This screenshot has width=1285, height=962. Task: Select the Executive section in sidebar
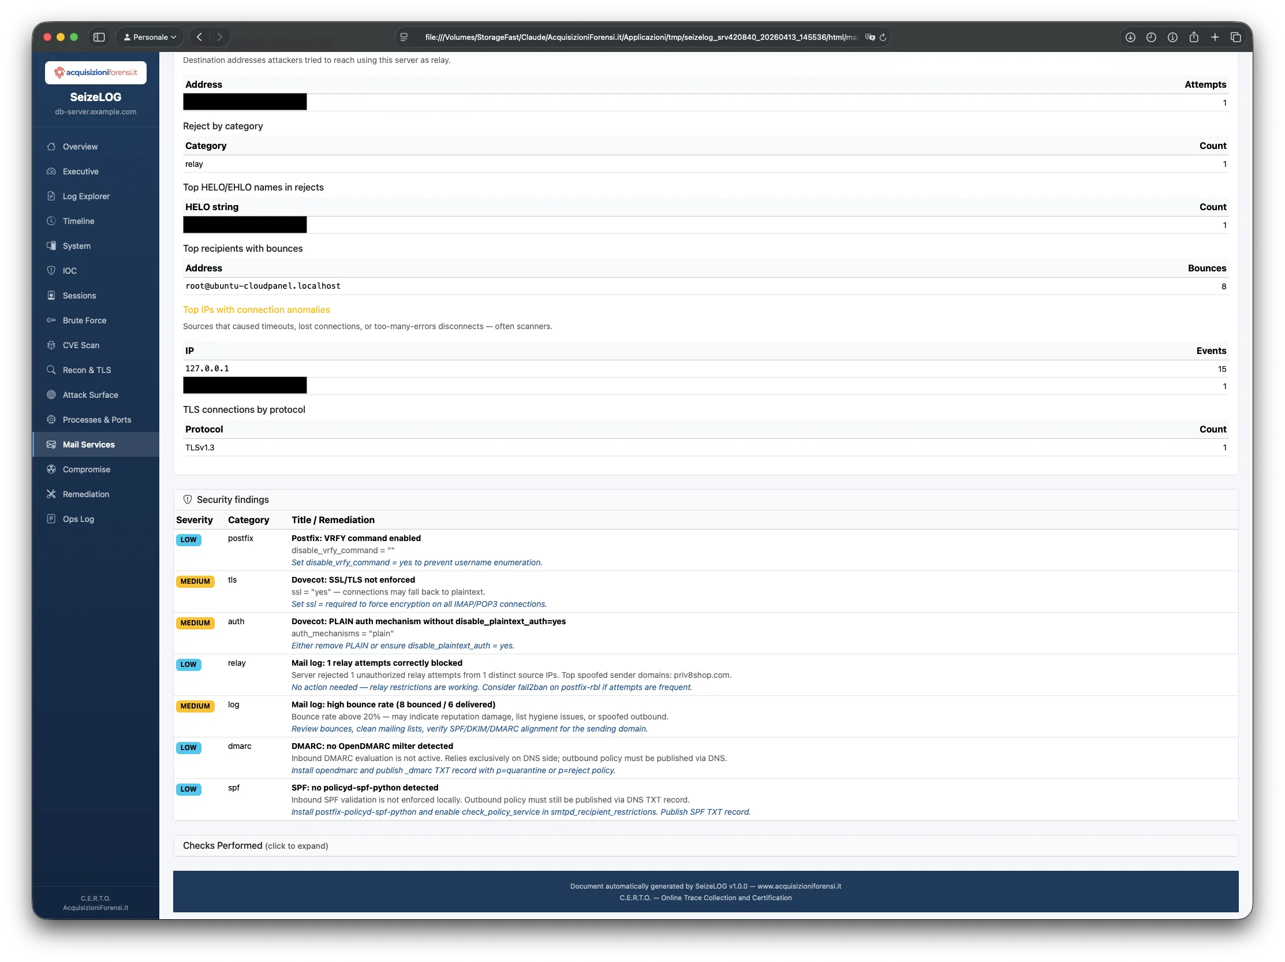pos(81,171)
